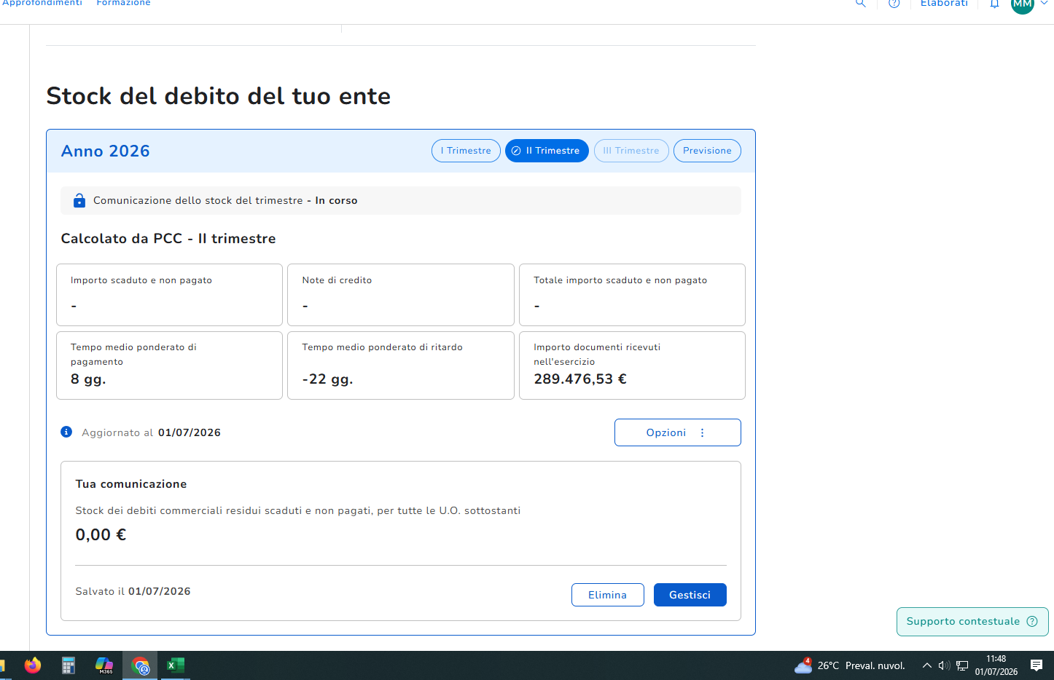Open notifications bell icon
The image size is (1054, 680).
point(994,4)
